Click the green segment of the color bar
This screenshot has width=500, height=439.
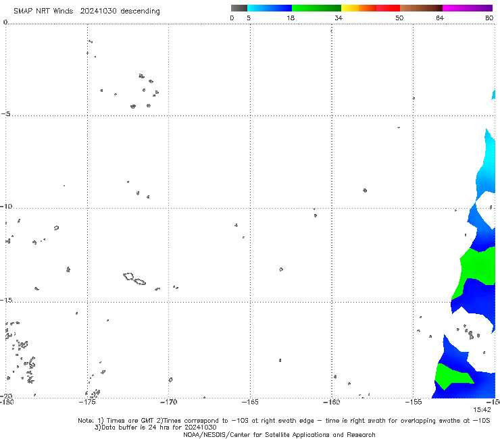[316, 8]
